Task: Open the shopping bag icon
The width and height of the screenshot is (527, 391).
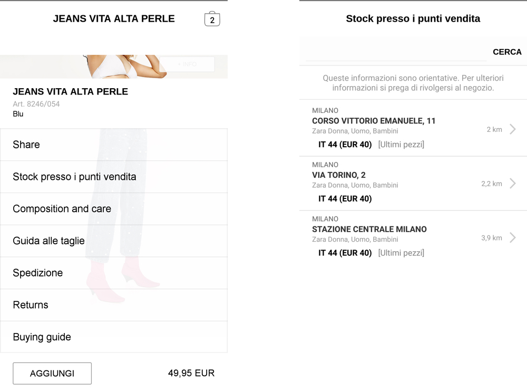Action: (212, 19)
